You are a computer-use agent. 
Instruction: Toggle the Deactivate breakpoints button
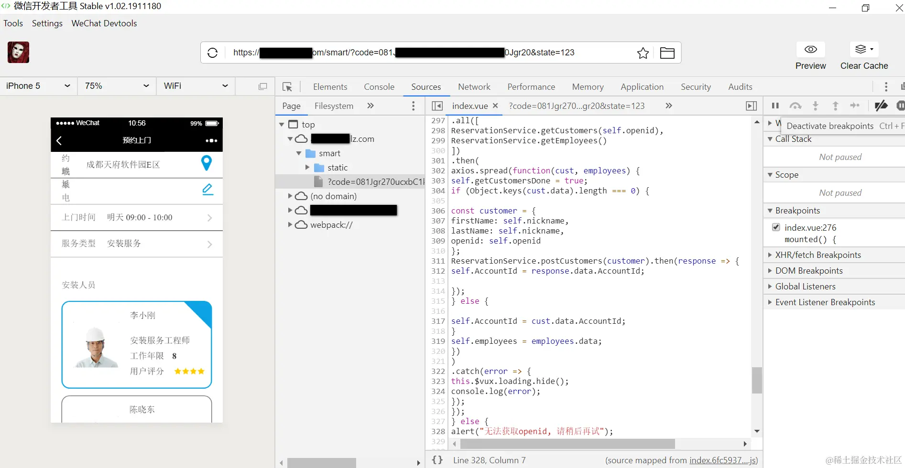(881, 106)
